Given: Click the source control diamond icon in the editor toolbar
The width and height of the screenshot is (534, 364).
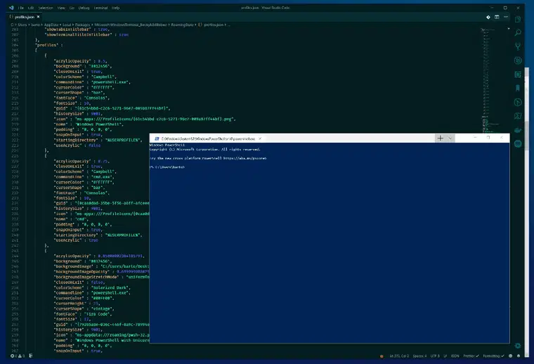Looking at the screenshot, I should [488, 17].
